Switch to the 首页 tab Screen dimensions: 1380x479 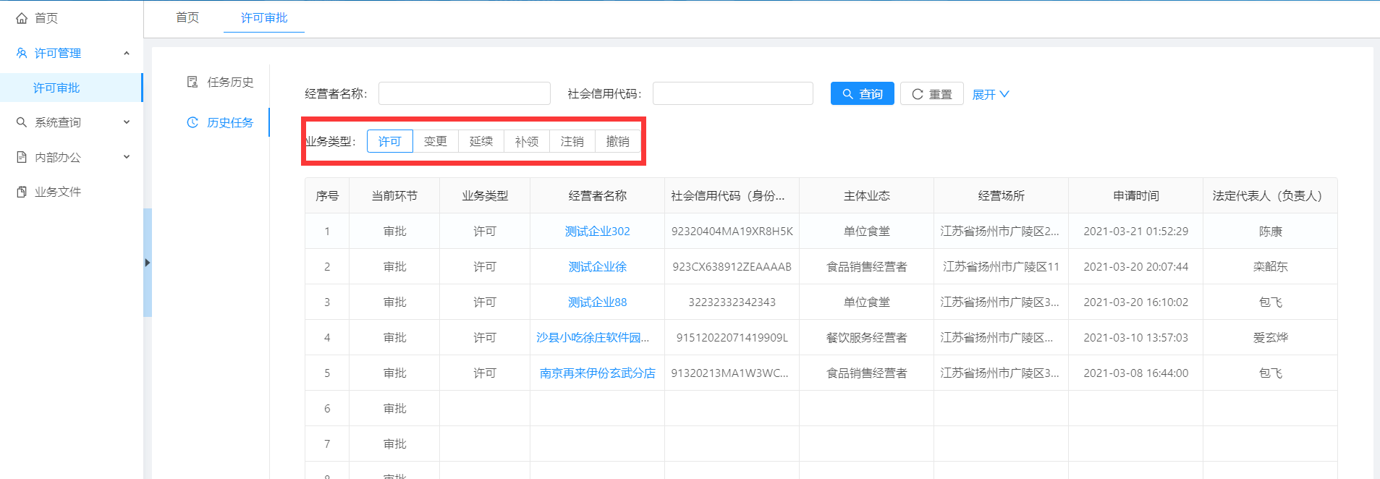[187, 17]
